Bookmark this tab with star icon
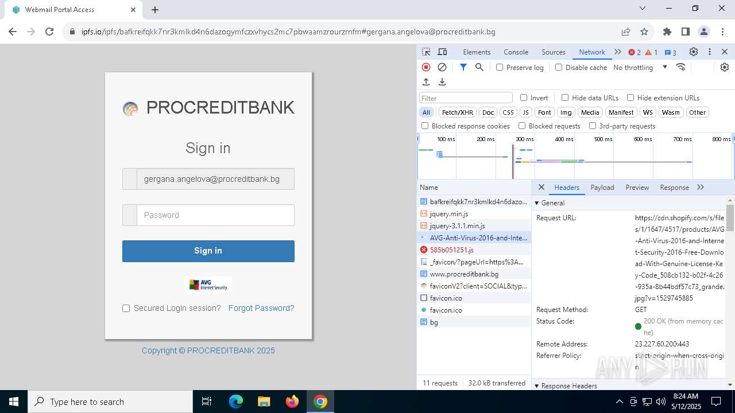 (644, 32)
